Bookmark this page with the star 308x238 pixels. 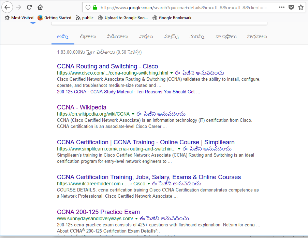301,8
